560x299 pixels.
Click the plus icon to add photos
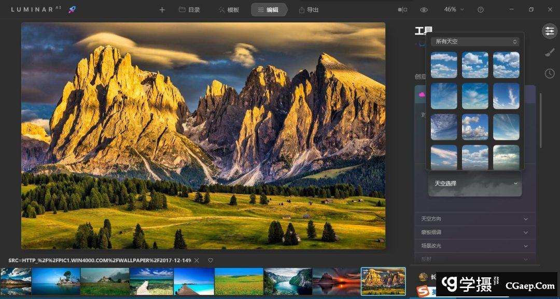(x=162, y=10)
